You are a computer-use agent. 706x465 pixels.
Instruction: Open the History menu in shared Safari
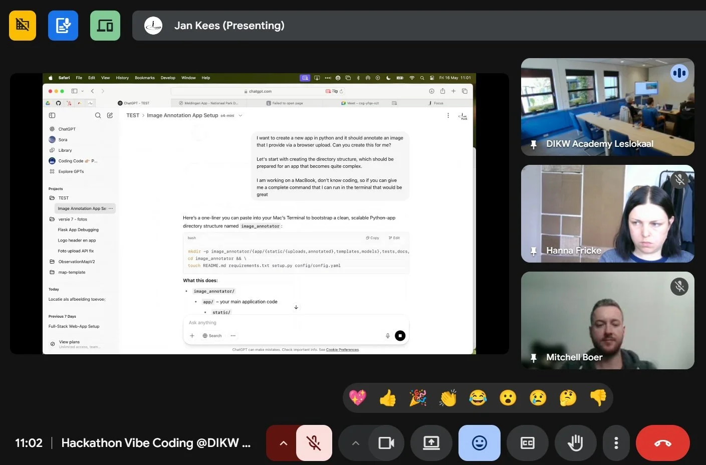pos(122,78)
